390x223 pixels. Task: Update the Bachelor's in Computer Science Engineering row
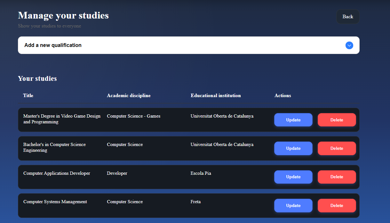pyautogui.click(x=293, y=148)
